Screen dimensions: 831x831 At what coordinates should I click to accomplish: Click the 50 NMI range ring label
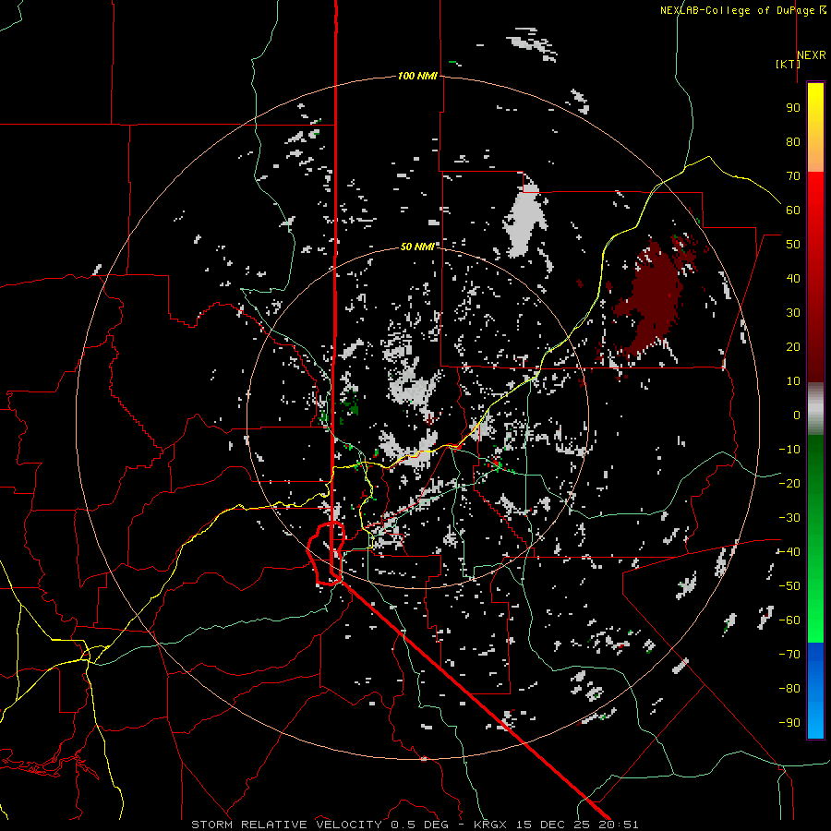pyautogui.click(x=417, y=247)
